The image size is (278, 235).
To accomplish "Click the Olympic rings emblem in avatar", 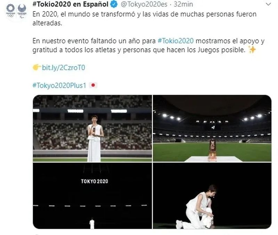I will [10, 11].
